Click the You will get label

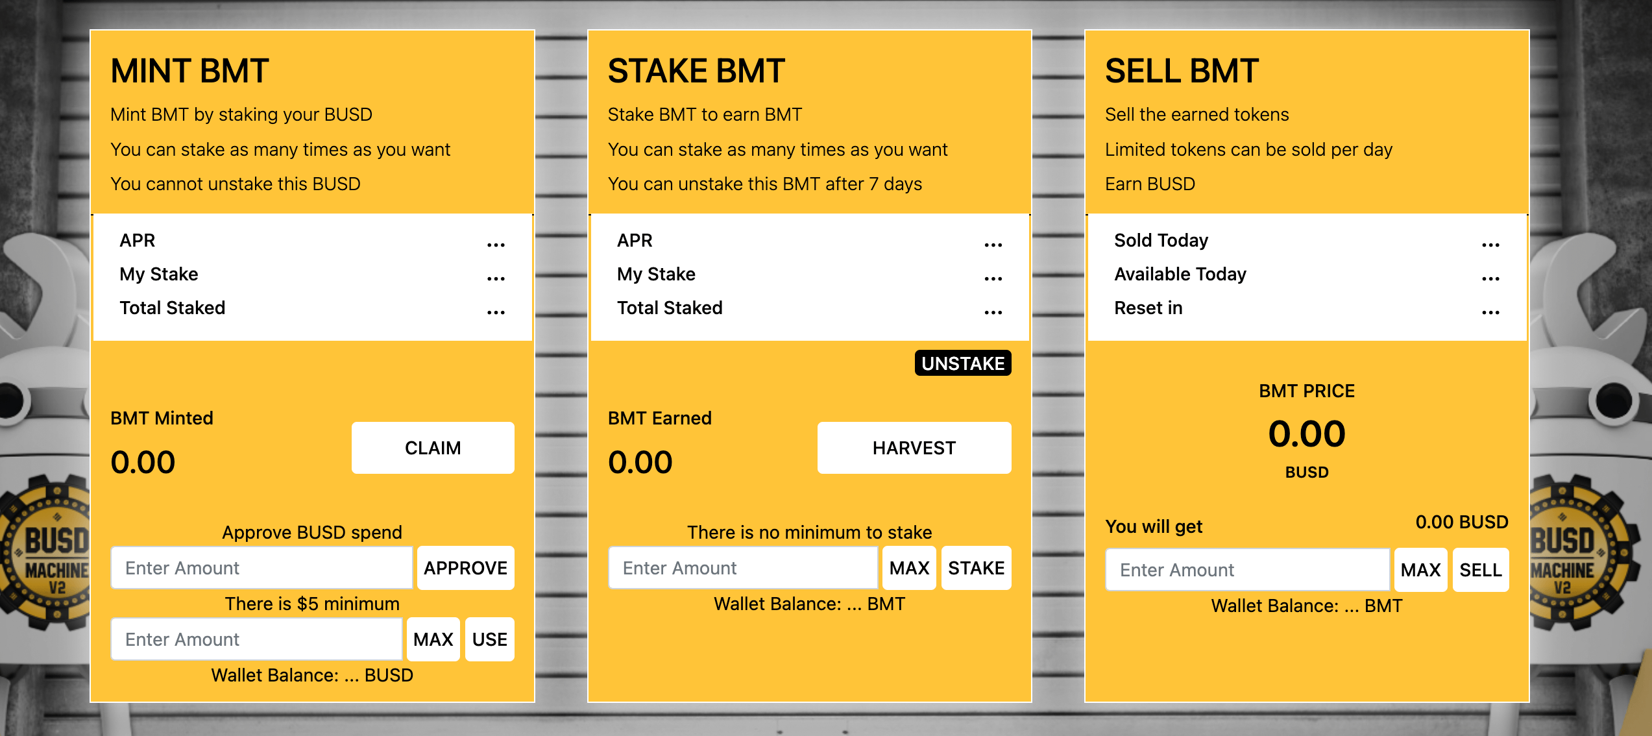[x=1154, y=526]
